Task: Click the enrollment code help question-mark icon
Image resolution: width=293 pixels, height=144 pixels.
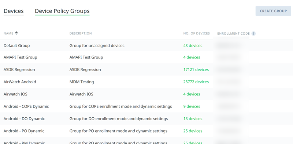Action: coord(253,34)
